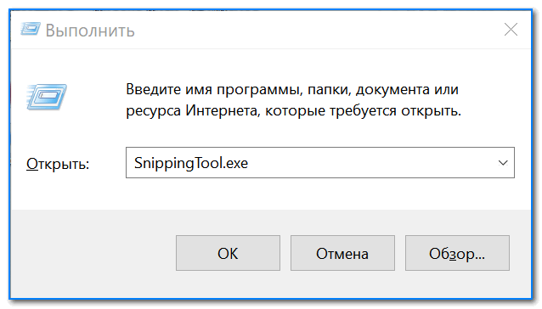Screen dimensions: 542x309
Task: Browse for a file via Обзор...
Action: pos(457,253)
